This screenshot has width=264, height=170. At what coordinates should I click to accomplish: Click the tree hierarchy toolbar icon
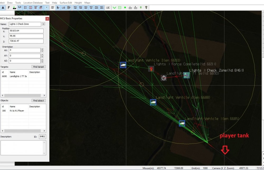pyautogui.click(x=58, y=8)
